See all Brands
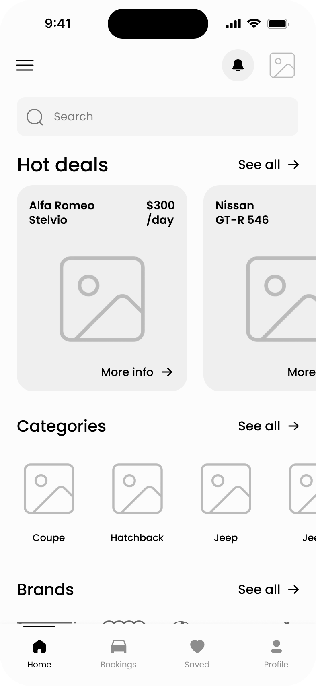The image size is (316, 686). (x=268, y=589)
